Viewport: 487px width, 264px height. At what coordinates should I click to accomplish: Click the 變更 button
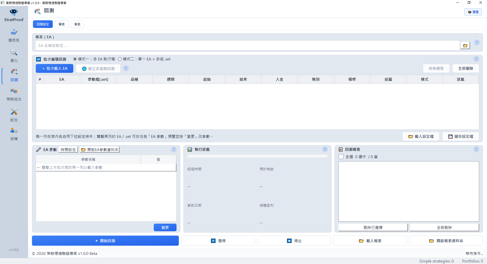[x=165, y=227]
